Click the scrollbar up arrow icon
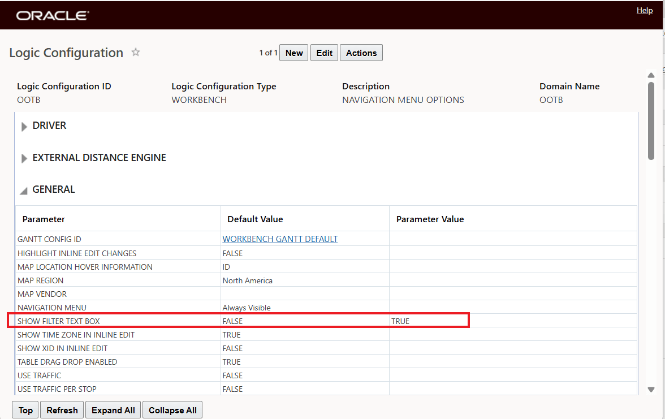This screenshot has width=665, height=419. [651, 74]
